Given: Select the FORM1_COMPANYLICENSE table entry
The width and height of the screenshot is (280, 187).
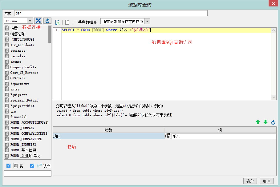Looking at the screenshot, I should click(29, 133).
